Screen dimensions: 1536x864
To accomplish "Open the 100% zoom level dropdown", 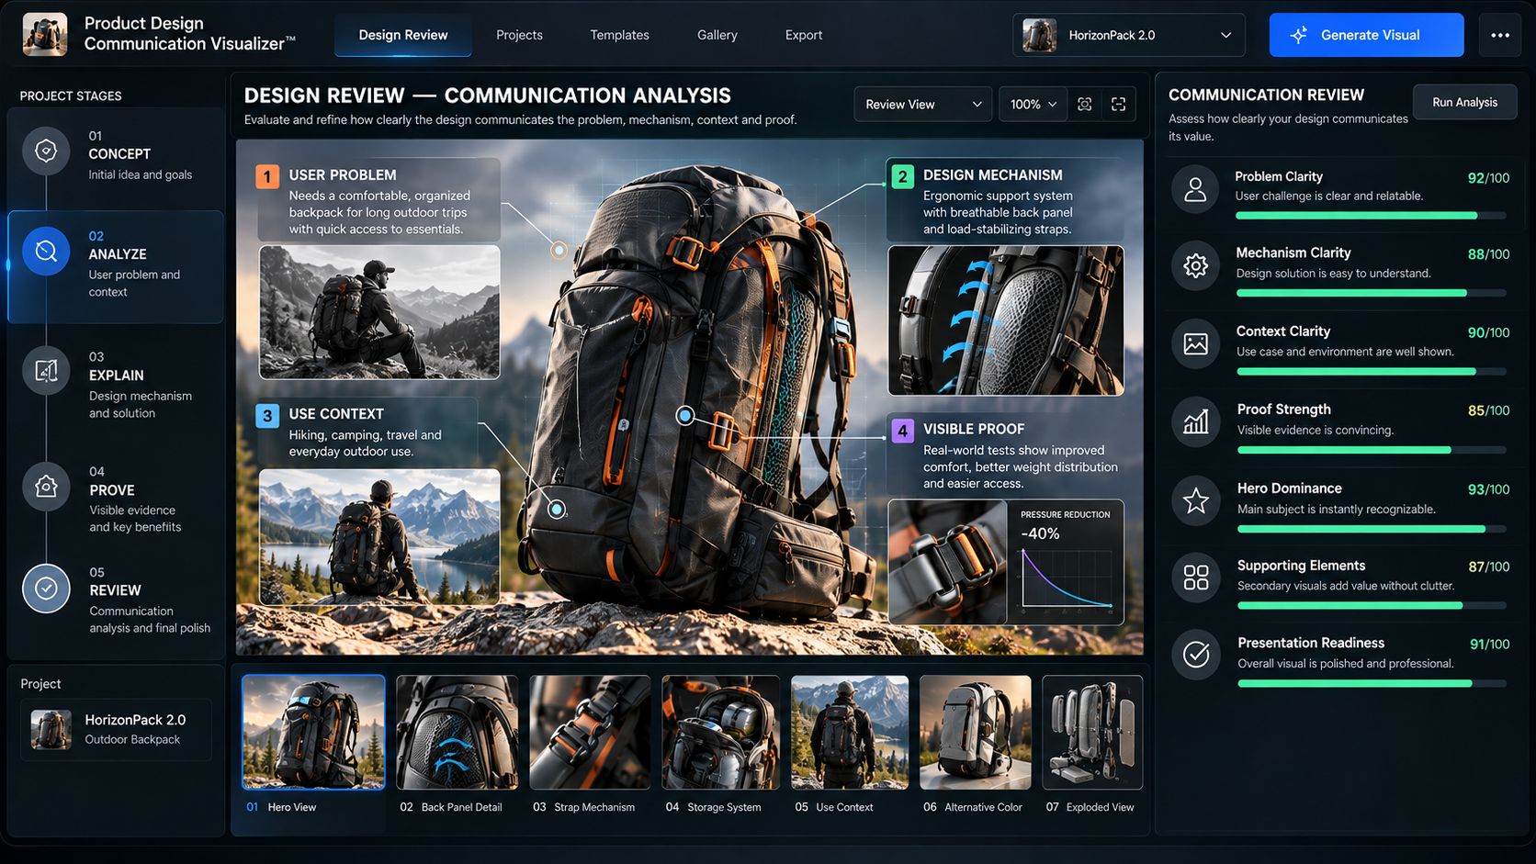I will click(x=1033, y=105).
